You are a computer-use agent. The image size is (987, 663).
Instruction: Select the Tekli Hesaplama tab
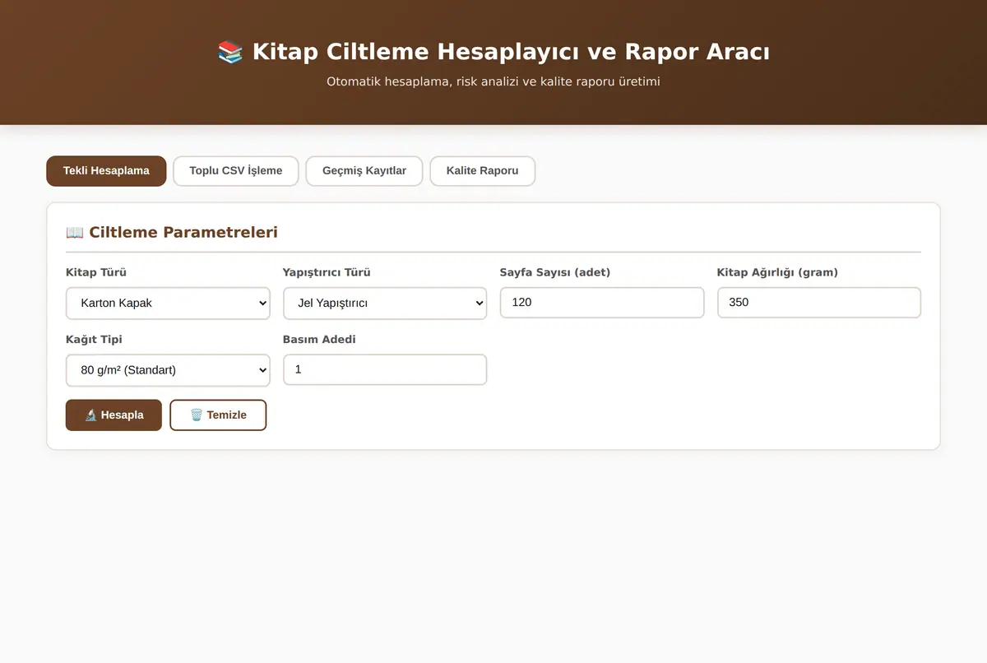106,171
